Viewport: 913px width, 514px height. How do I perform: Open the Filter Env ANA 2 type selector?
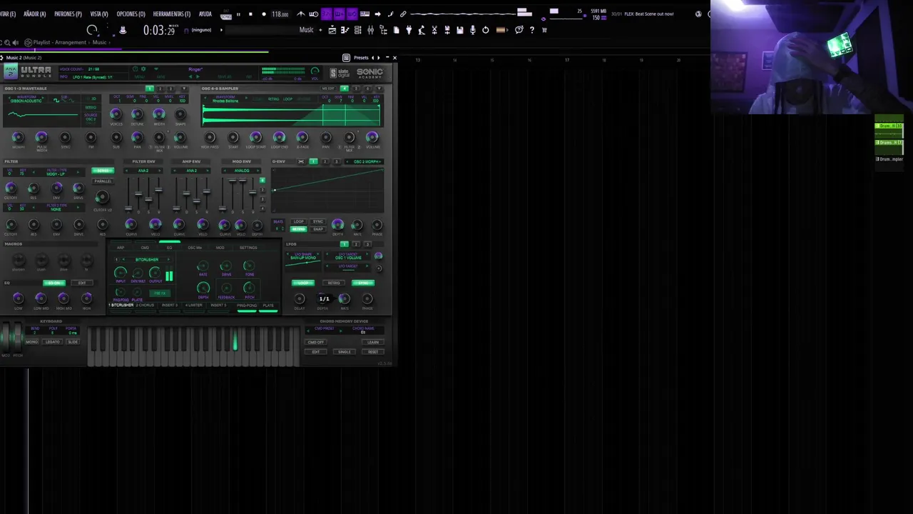coord(143,171)
